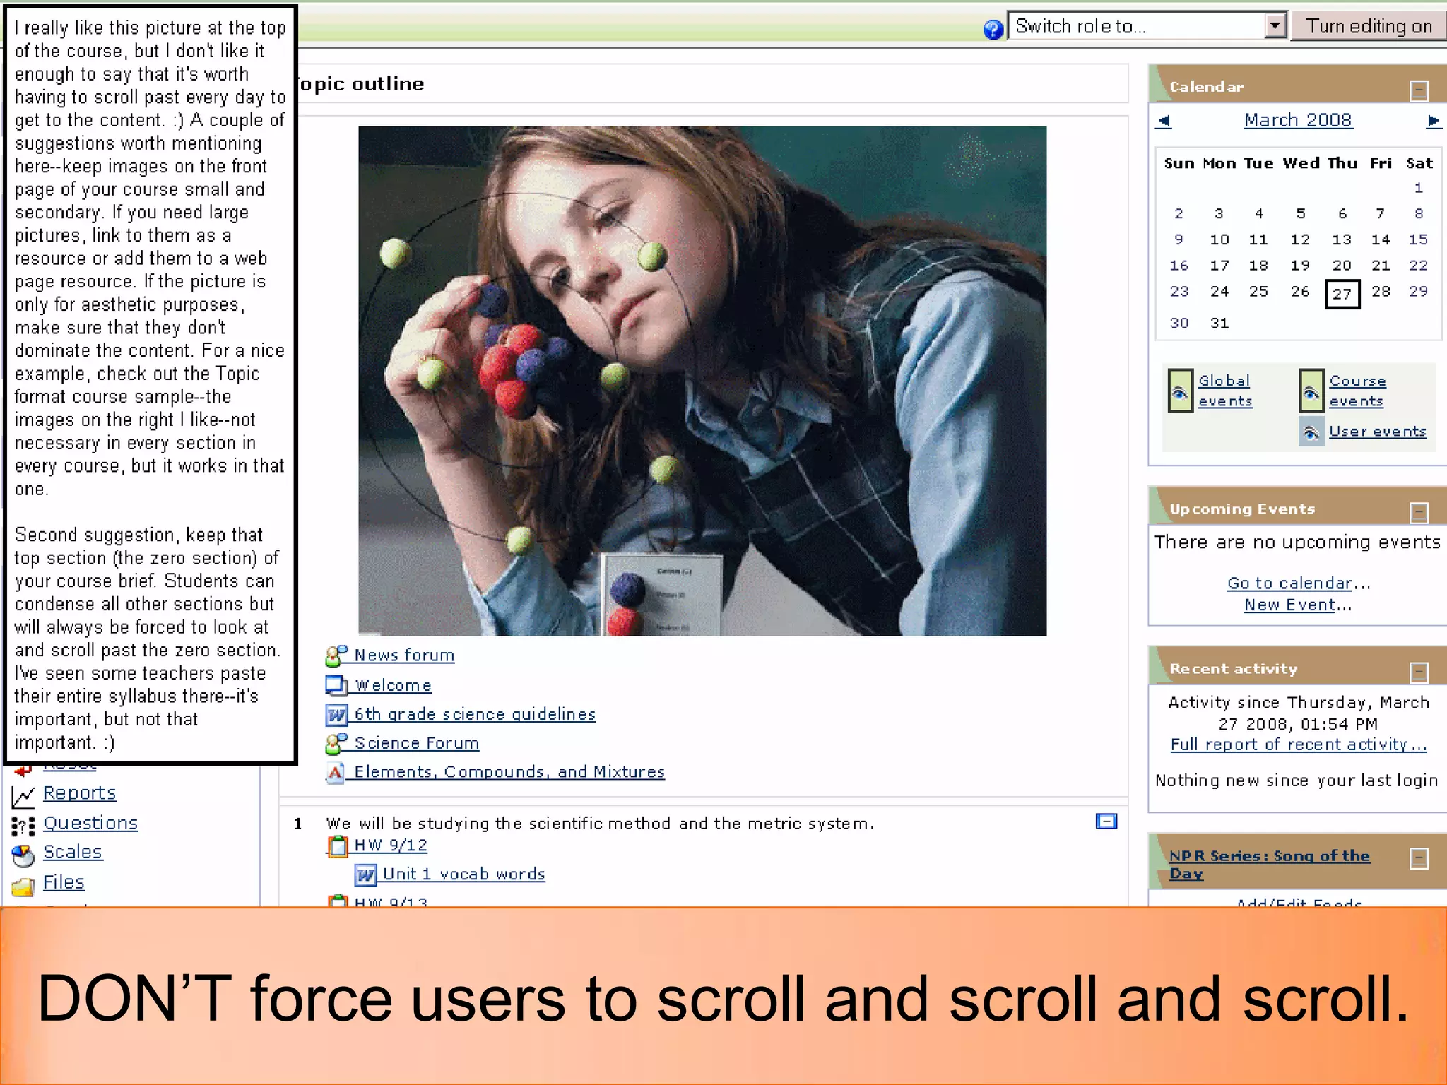Image resolution: width=1447 pixels, height=1085 pixels.
Task: Click the Reports chart icon
Action: point(23,797)
